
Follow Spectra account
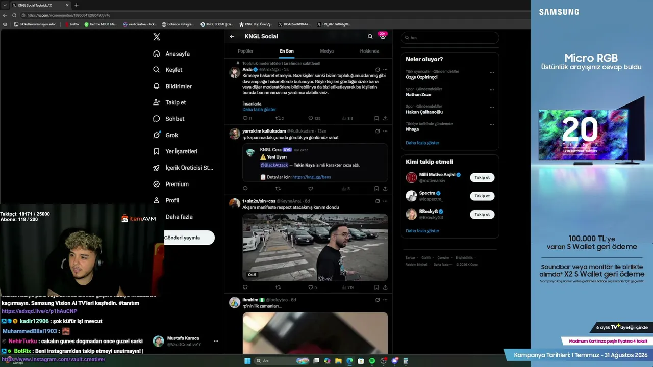(482, 196)
